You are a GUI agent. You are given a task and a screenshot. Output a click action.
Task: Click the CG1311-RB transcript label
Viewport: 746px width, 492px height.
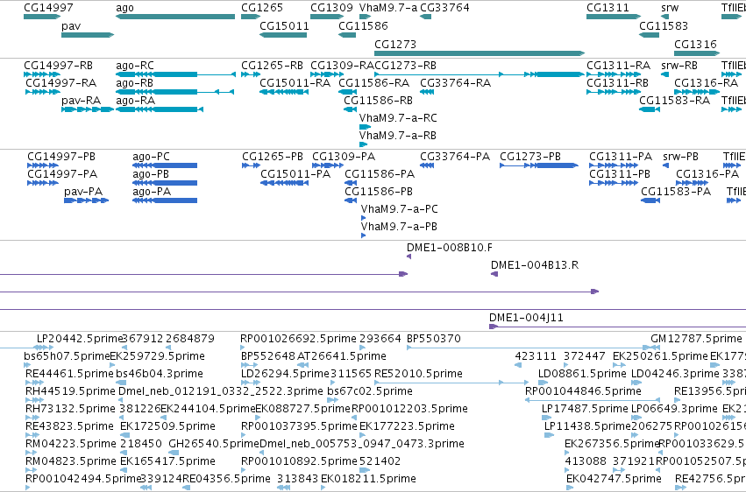coord(617,82)
